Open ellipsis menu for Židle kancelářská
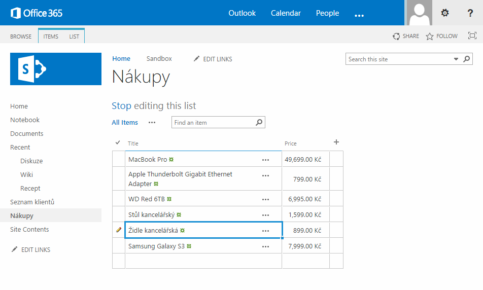This screenshot has height=290, width=483. click(x=265, y=231)
